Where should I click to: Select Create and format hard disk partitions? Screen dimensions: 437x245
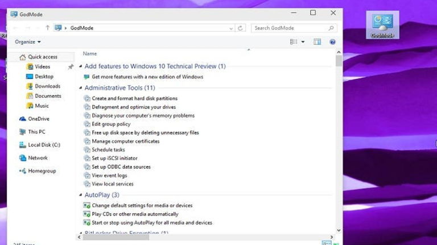click(x=131, y=98)
